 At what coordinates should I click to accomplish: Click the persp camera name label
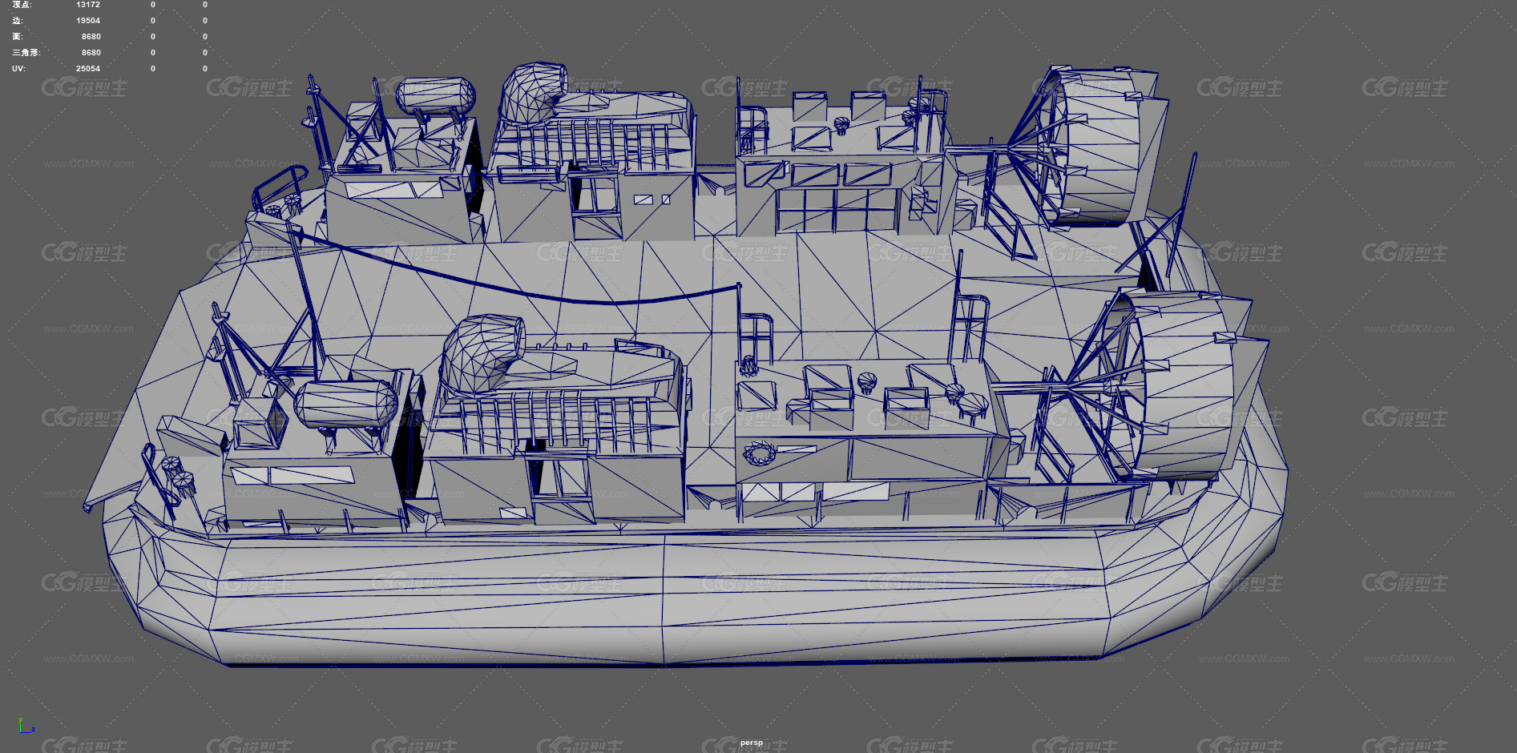[x=752, y=743]
